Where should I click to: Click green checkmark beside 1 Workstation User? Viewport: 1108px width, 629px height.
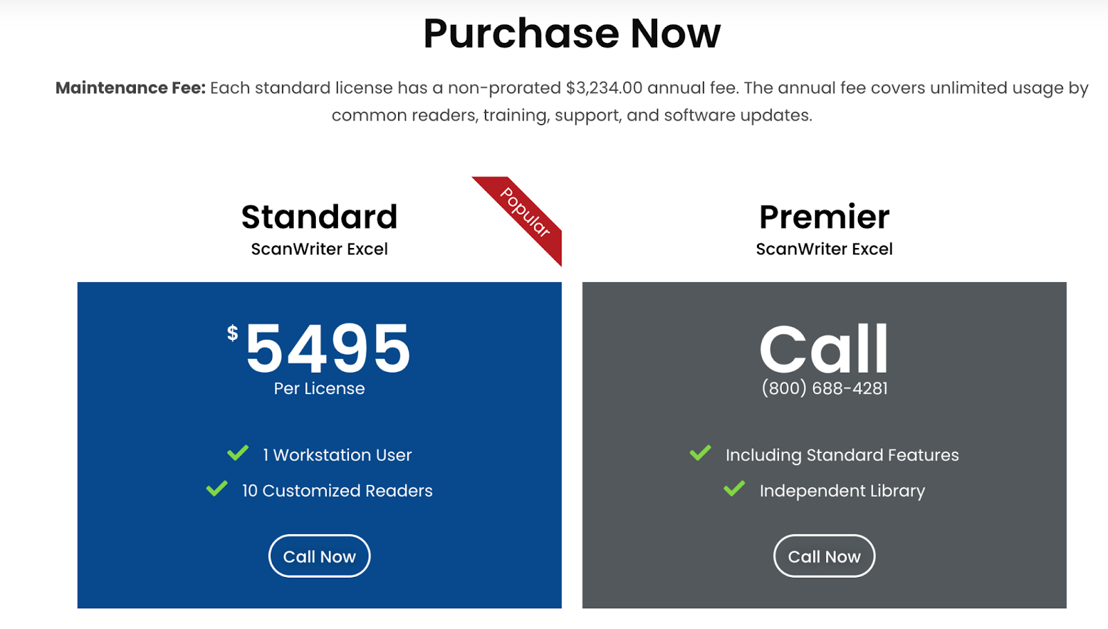click(x=238, y=453)
